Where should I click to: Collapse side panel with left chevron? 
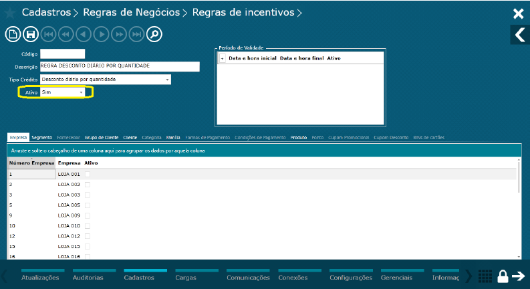click(520, 35)
